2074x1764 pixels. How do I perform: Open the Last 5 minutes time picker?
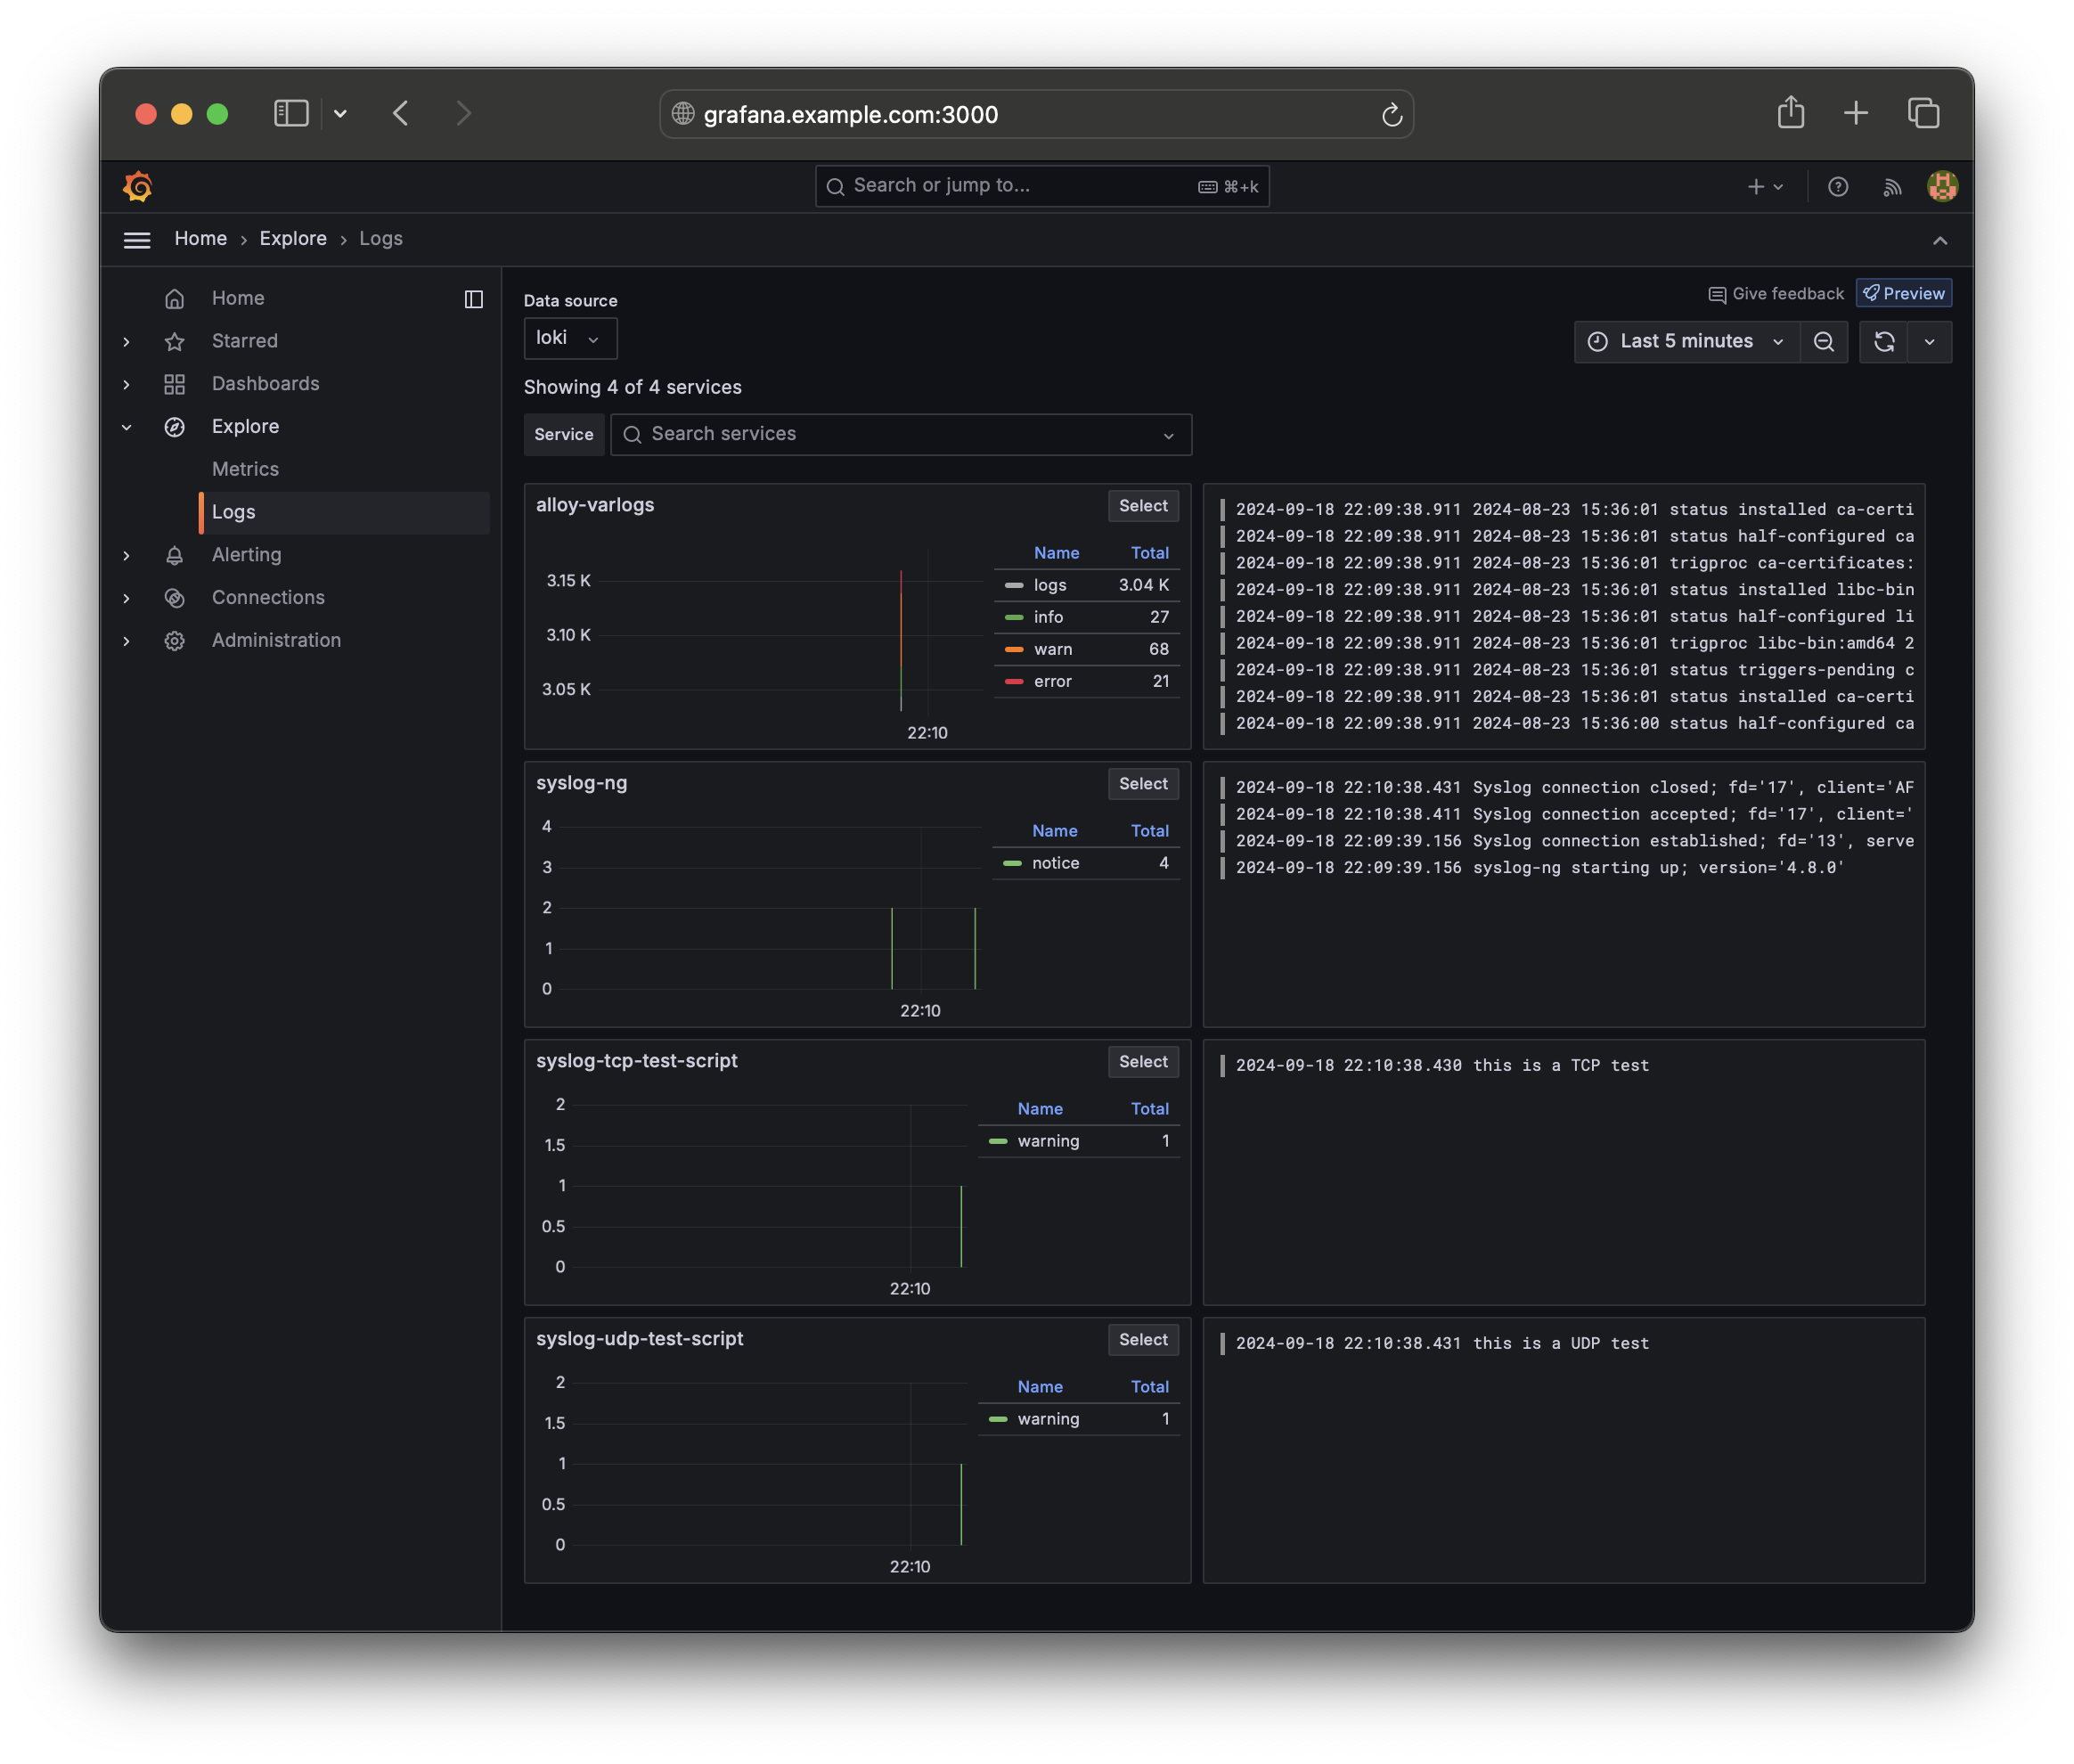point(1686,342)
